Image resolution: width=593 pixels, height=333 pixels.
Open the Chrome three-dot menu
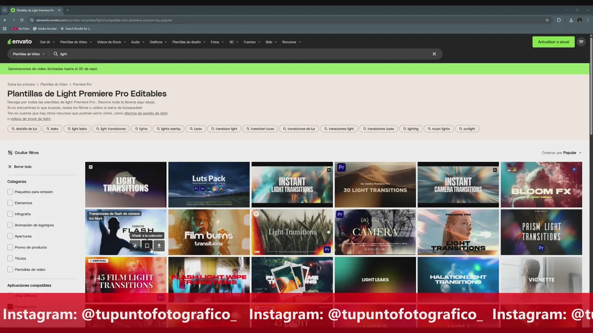coord(588,20)
